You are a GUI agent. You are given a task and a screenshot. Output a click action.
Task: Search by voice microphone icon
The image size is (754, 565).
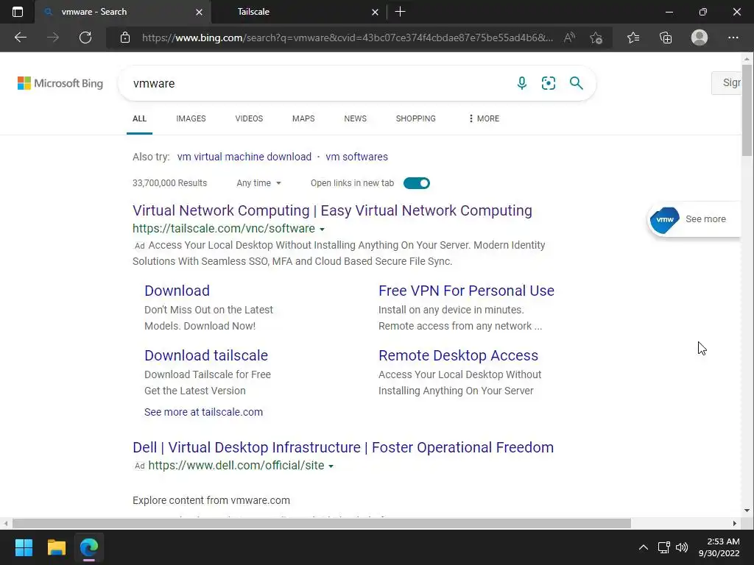tap(522, 83)
